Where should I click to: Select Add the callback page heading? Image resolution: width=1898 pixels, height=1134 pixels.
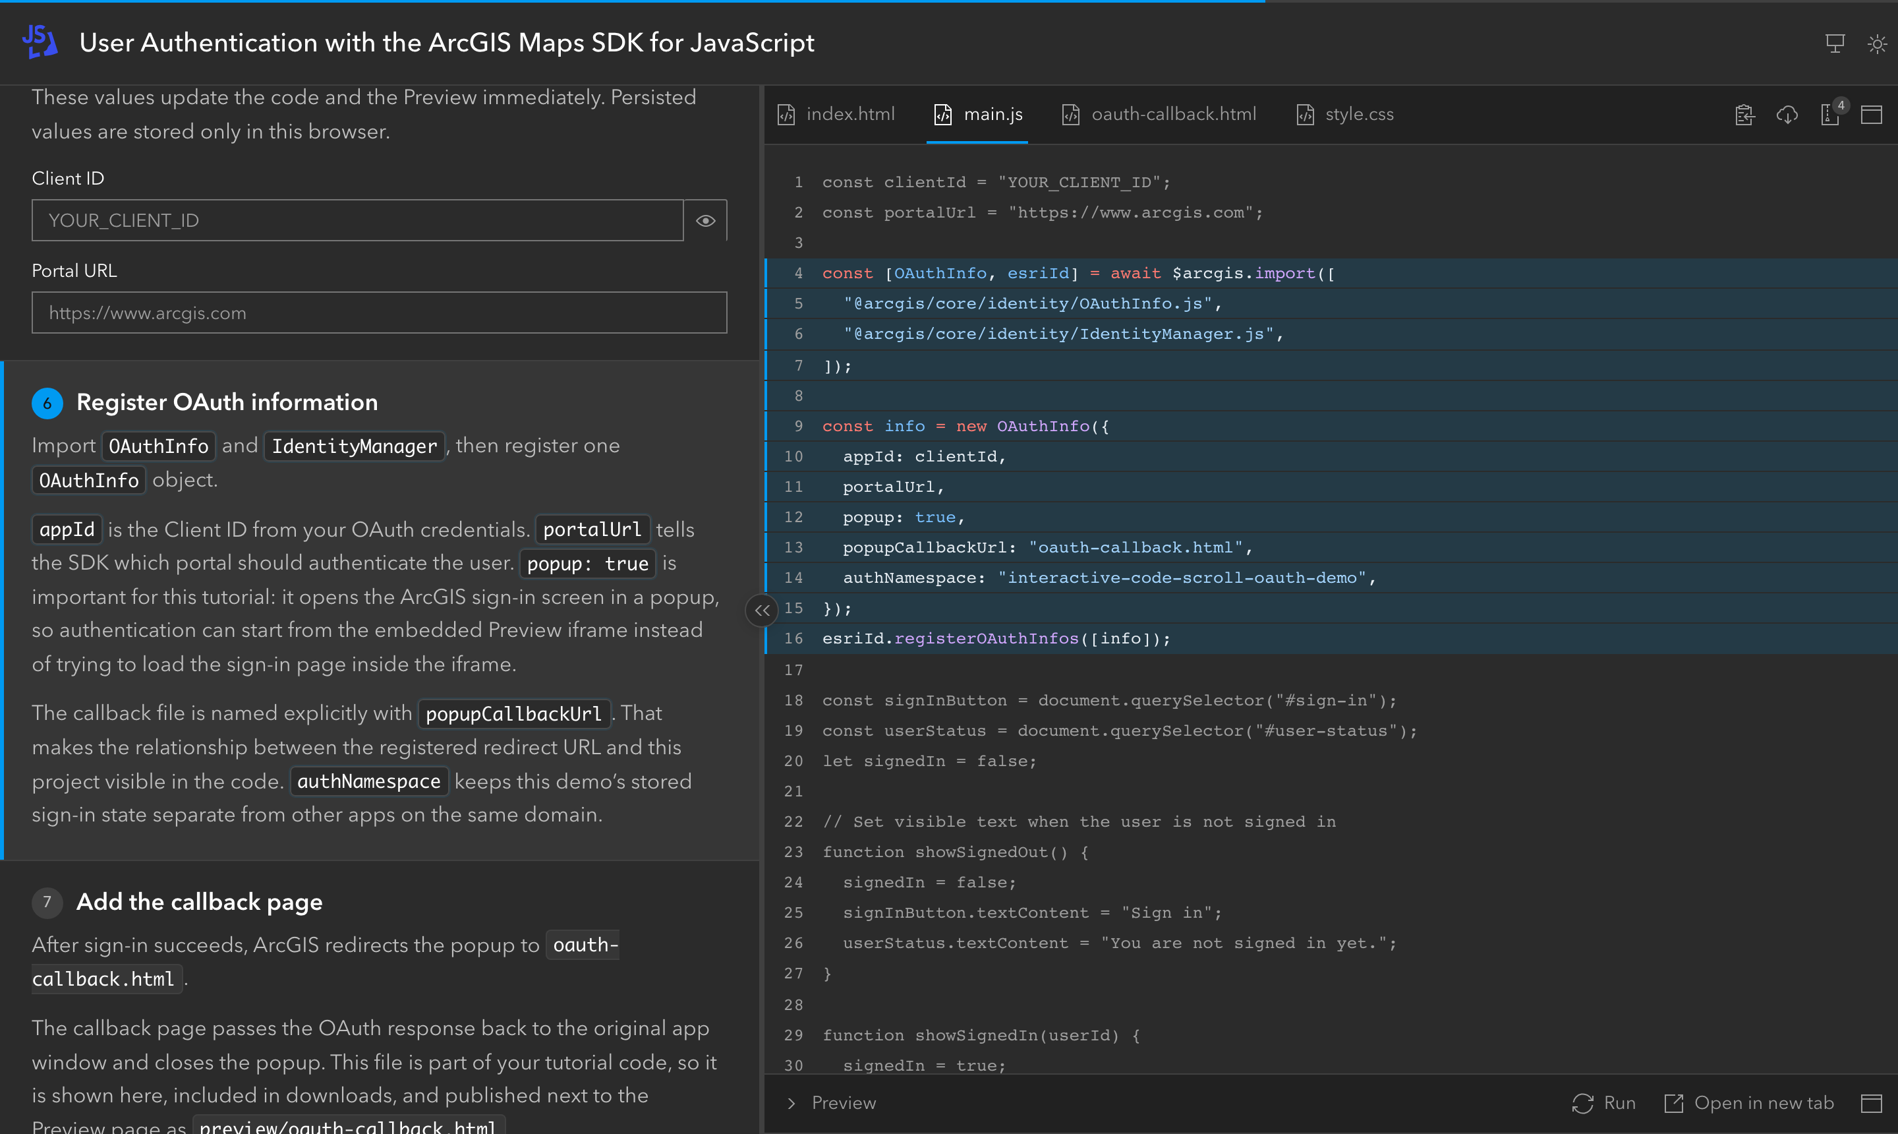199,902
